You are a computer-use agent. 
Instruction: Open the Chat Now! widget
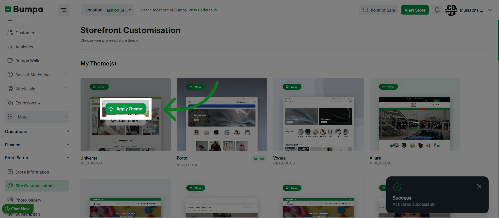tap(18, 209)
